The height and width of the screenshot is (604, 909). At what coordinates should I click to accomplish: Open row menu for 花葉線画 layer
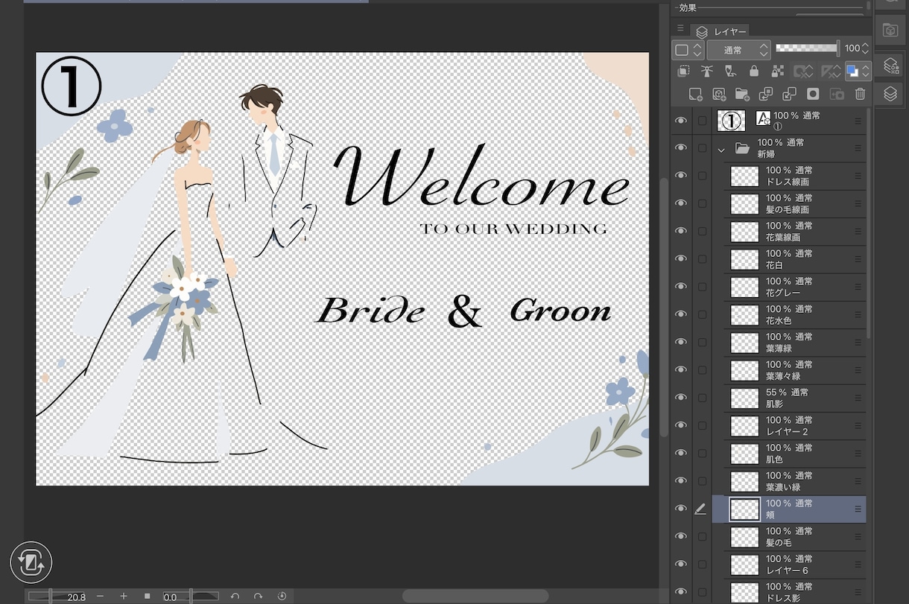click(x=858, y=232)
